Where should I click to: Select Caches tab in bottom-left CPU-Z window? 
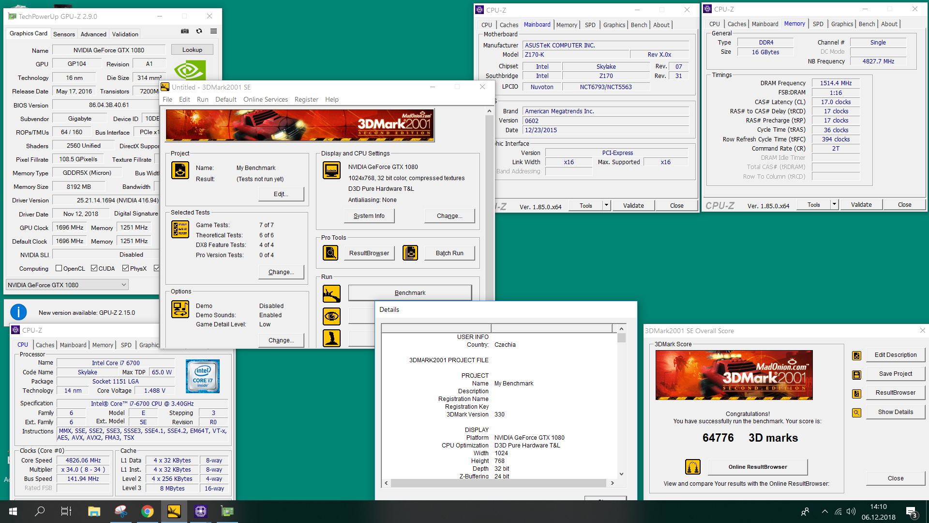(x=45, y=345)
